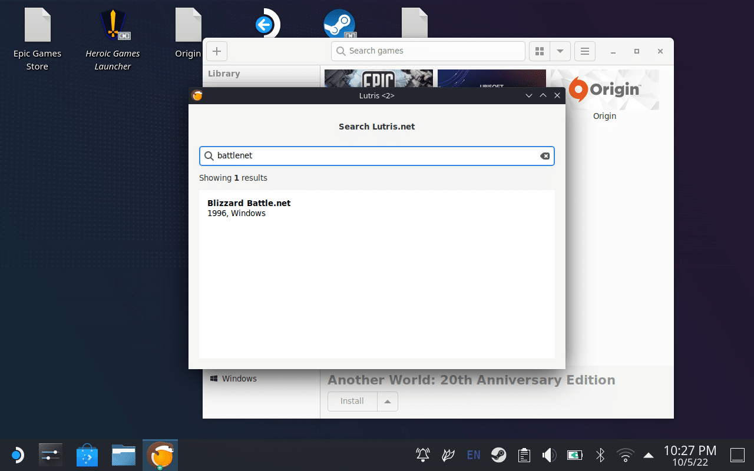The width and height of the screenshot is (754, 471).
Task: Open the Lutris hamburger menu
Action: (x=585, y=51)
